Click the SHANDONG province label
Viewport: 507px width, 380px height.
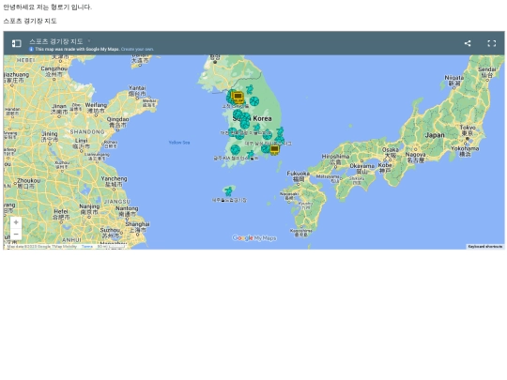point(87,132)
